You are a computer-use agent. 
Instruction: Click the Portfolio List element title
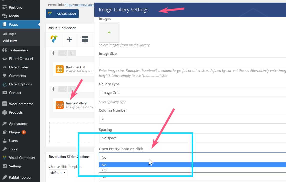[76, 67]
